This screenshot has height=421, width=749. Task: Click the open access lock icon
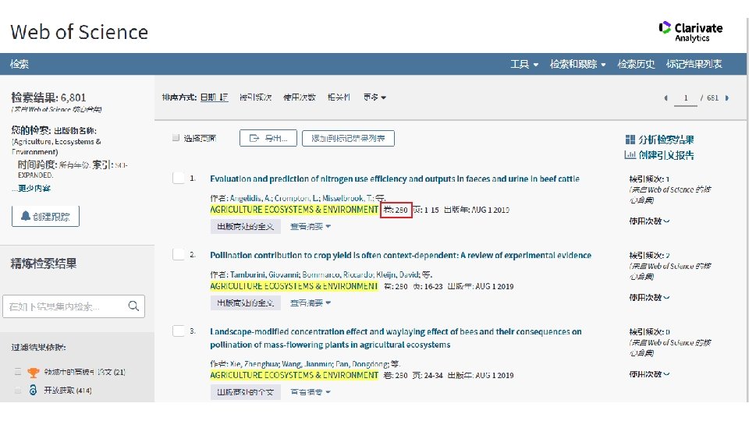[33, 390]
